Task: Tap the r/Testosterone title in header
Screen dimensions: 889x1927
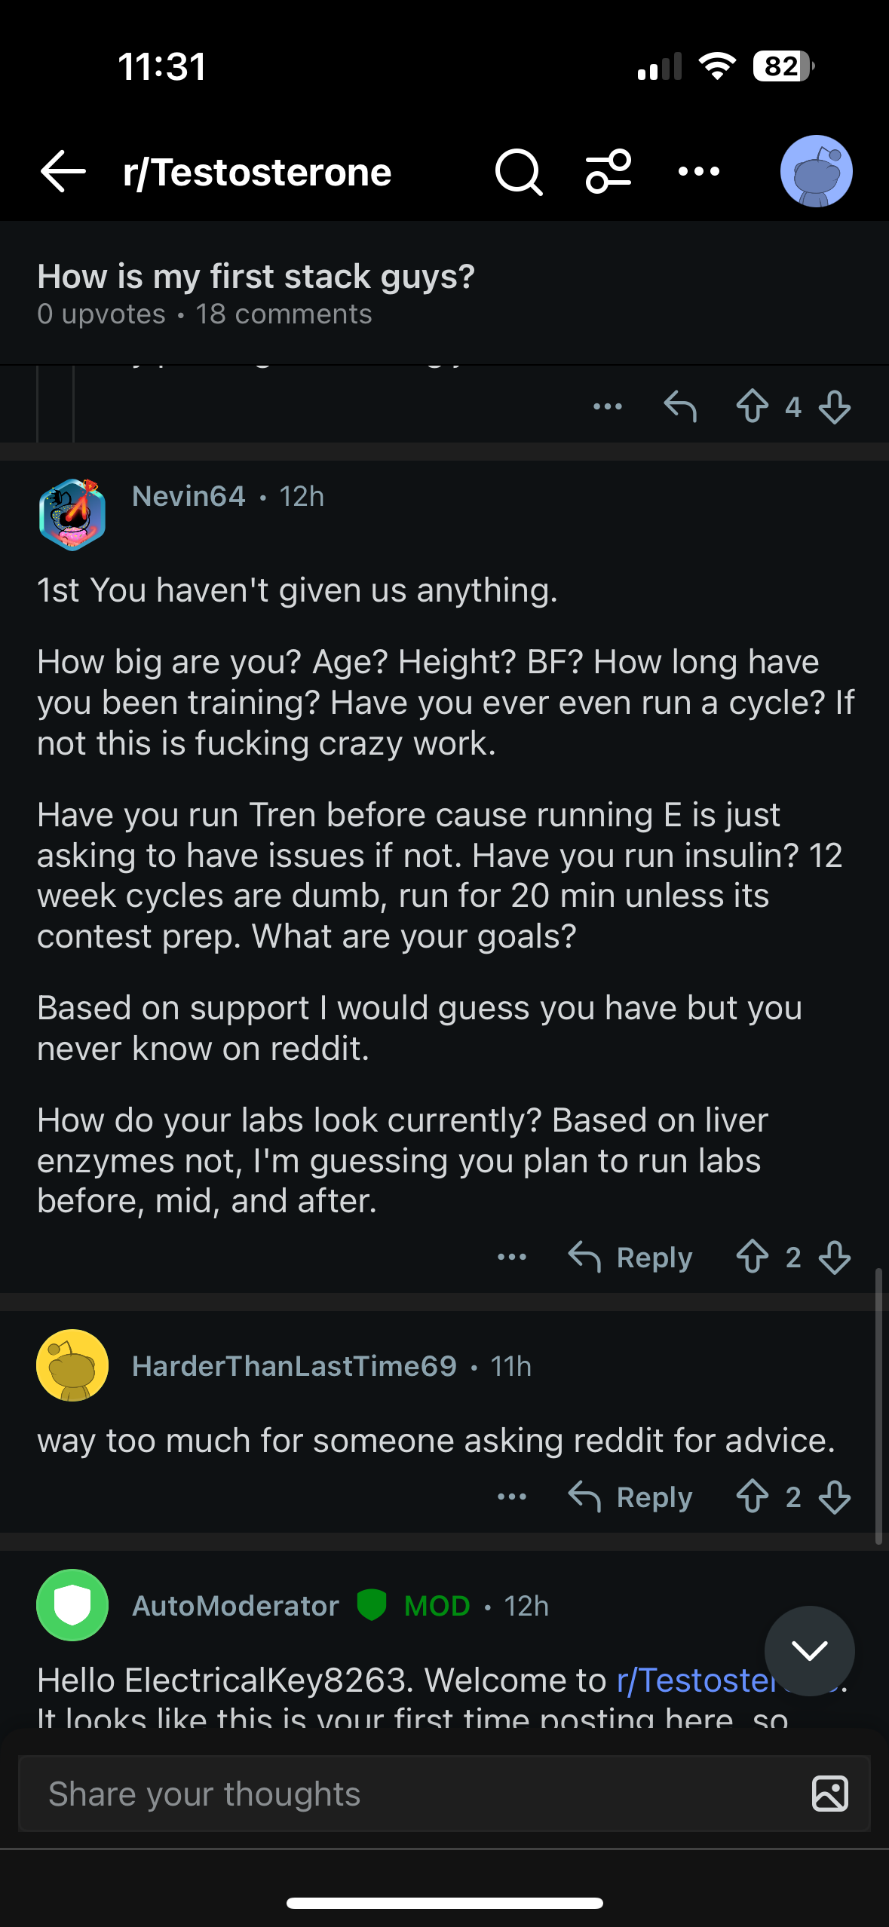Action: (x=257, y=172)
